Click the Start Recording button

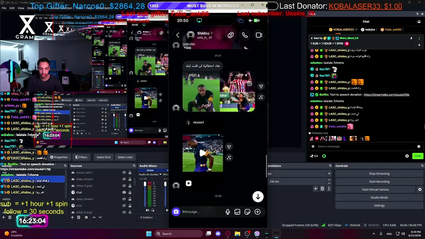(379, 182)
